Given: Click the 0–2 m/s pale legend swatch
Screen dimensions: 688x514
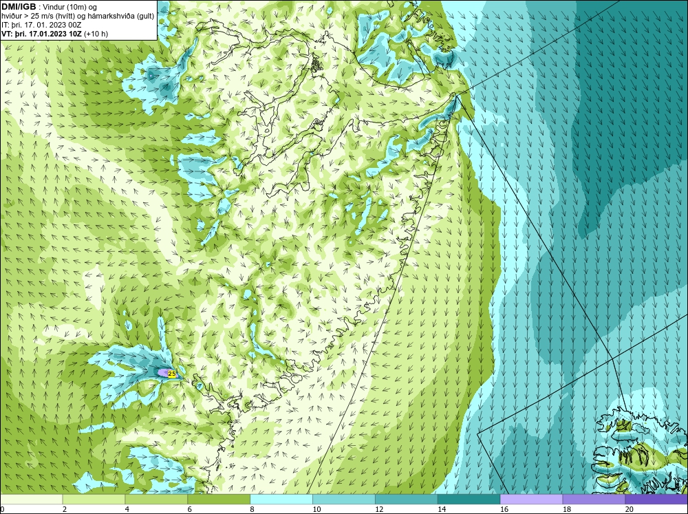Looking at the screenshot, I should [x=31, y=499].
